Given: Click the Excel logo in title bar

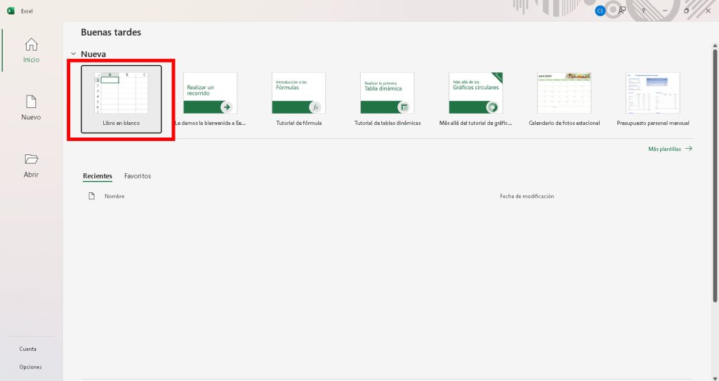Looking at the screenshot, I should click(x=11, y=11).
